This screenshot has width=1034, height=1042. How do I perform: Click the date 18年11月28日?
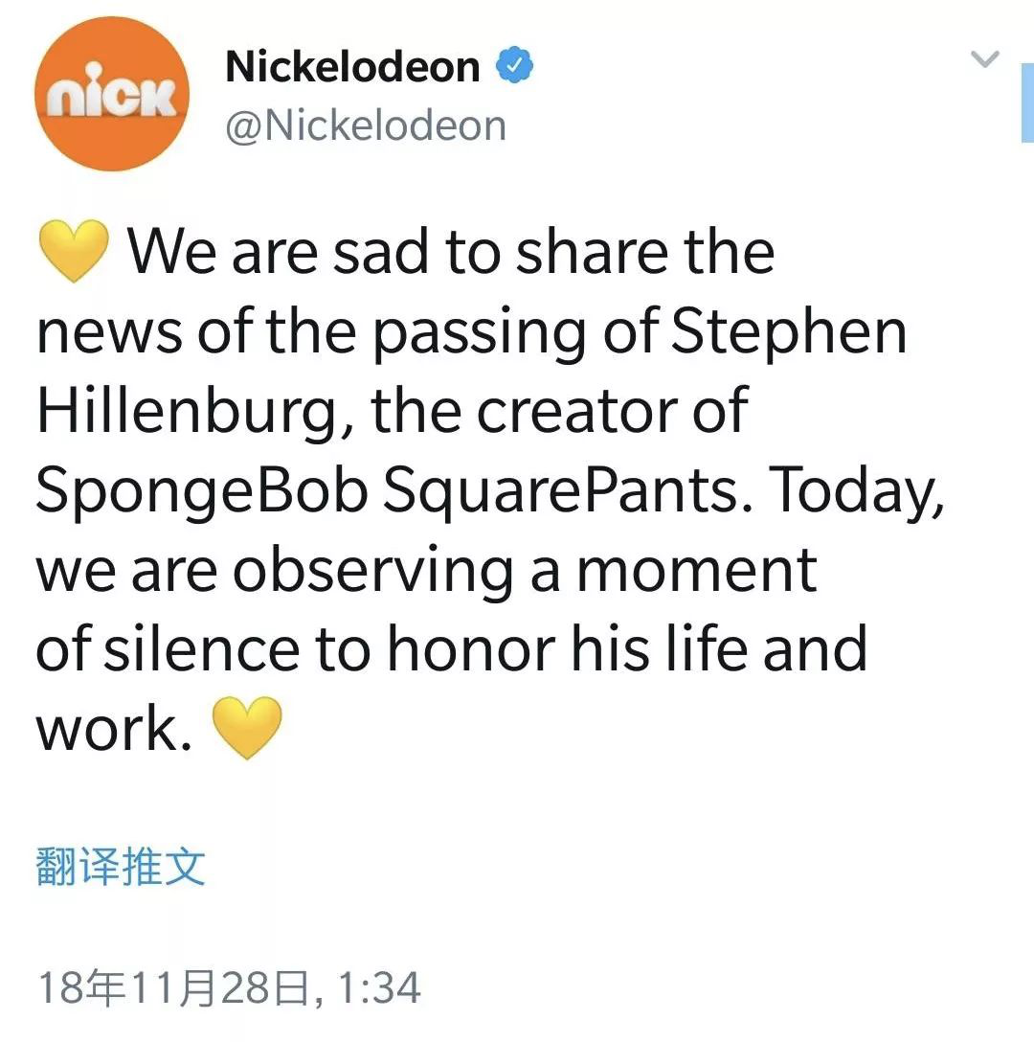point(174,987)
